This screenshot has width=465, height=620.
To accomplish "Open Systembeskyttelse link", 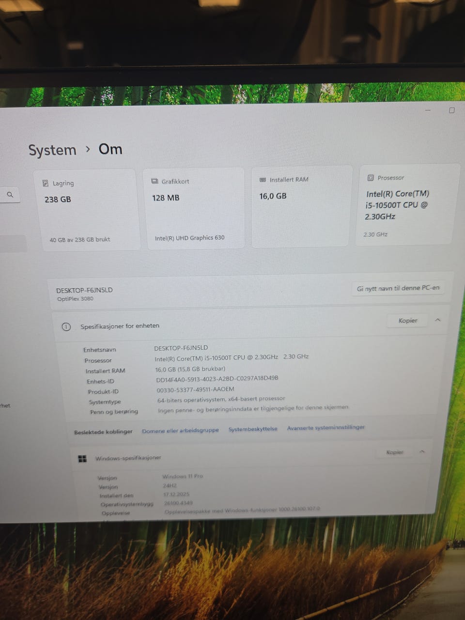I will pyautogui.click(x=253, y=429).
